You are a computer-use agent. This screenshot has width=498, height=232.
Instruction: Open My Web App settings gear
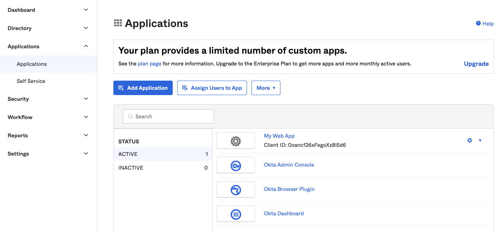(x=469, y=140)
